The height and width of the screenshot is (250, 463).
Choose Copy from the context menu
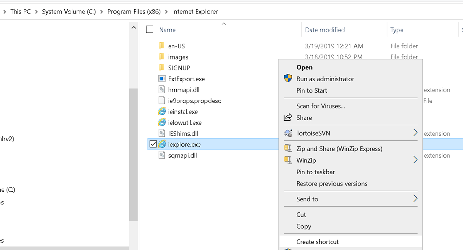[x=304, y=226]
